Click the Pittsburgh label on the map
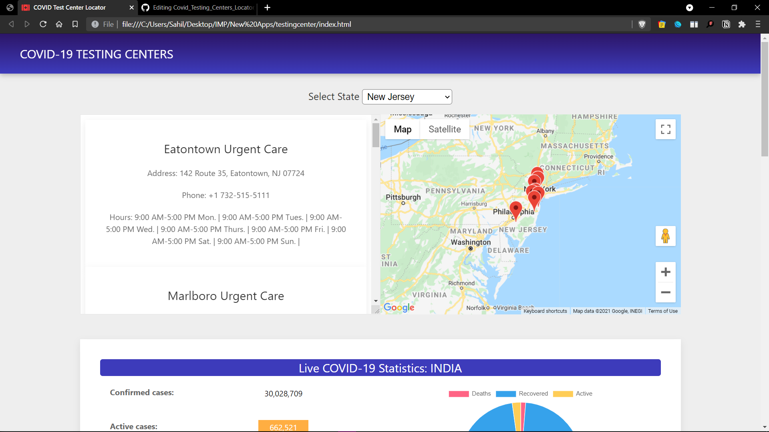769x432 pixels. pyautogui.click(x=403, y=197)
